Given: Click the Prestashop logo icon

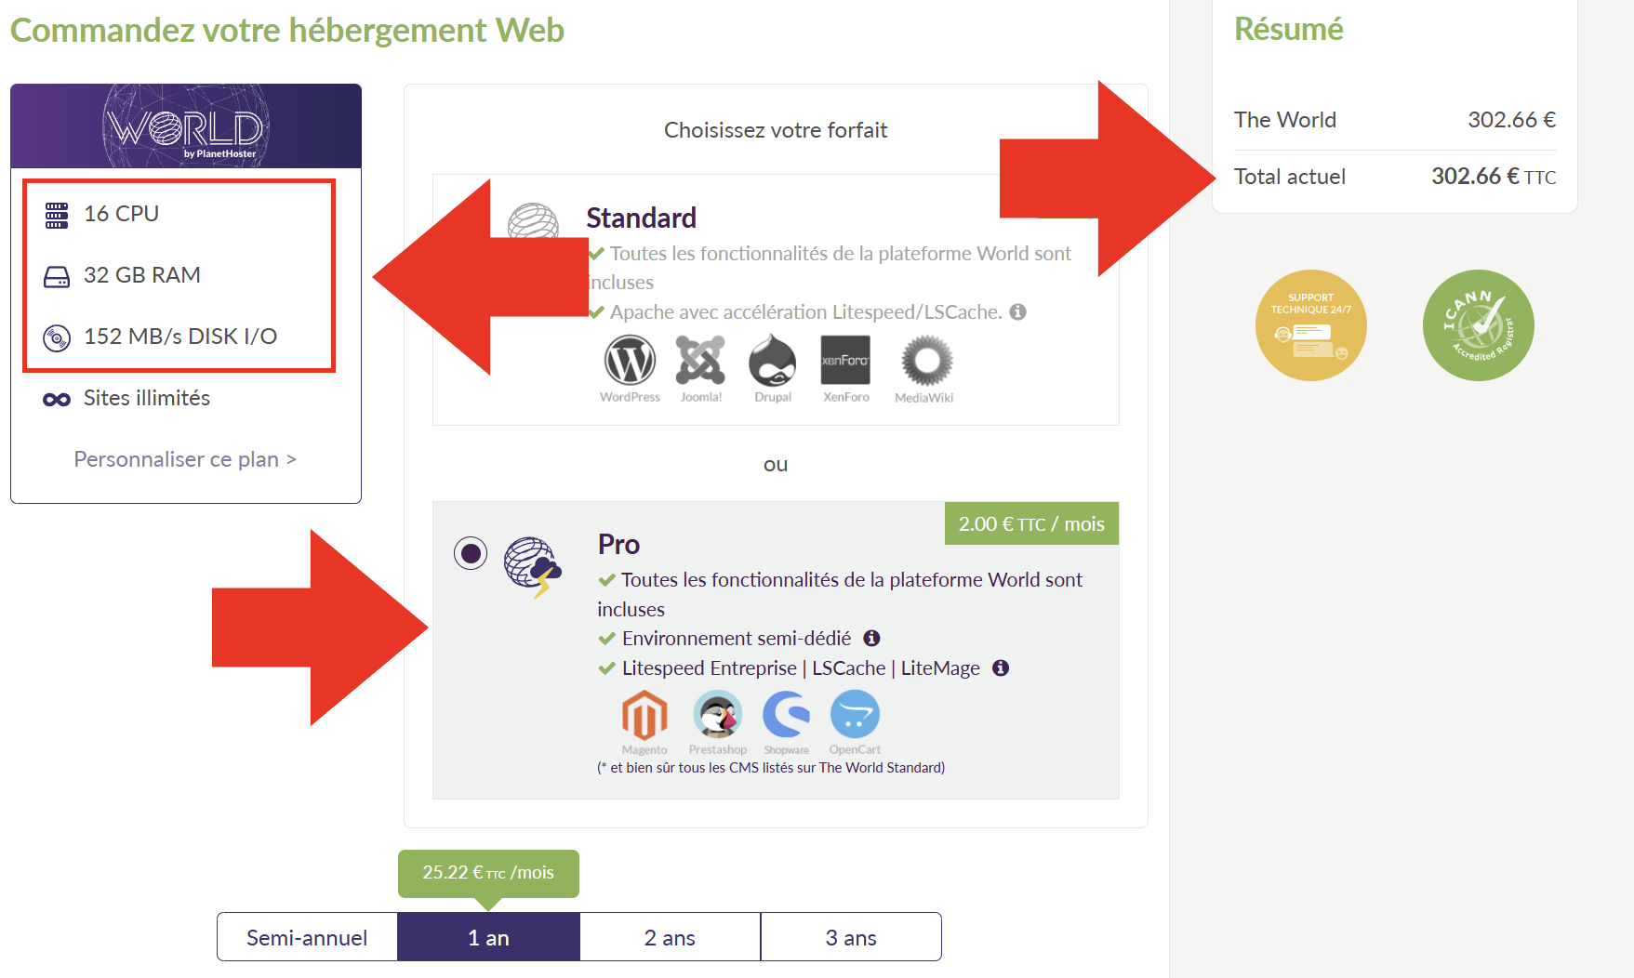Looking at the screenshot, I should coord(717,715).
